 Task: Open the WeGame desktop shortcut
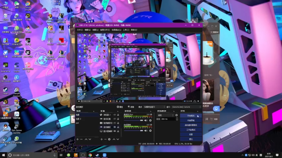[x=5, y=103]
